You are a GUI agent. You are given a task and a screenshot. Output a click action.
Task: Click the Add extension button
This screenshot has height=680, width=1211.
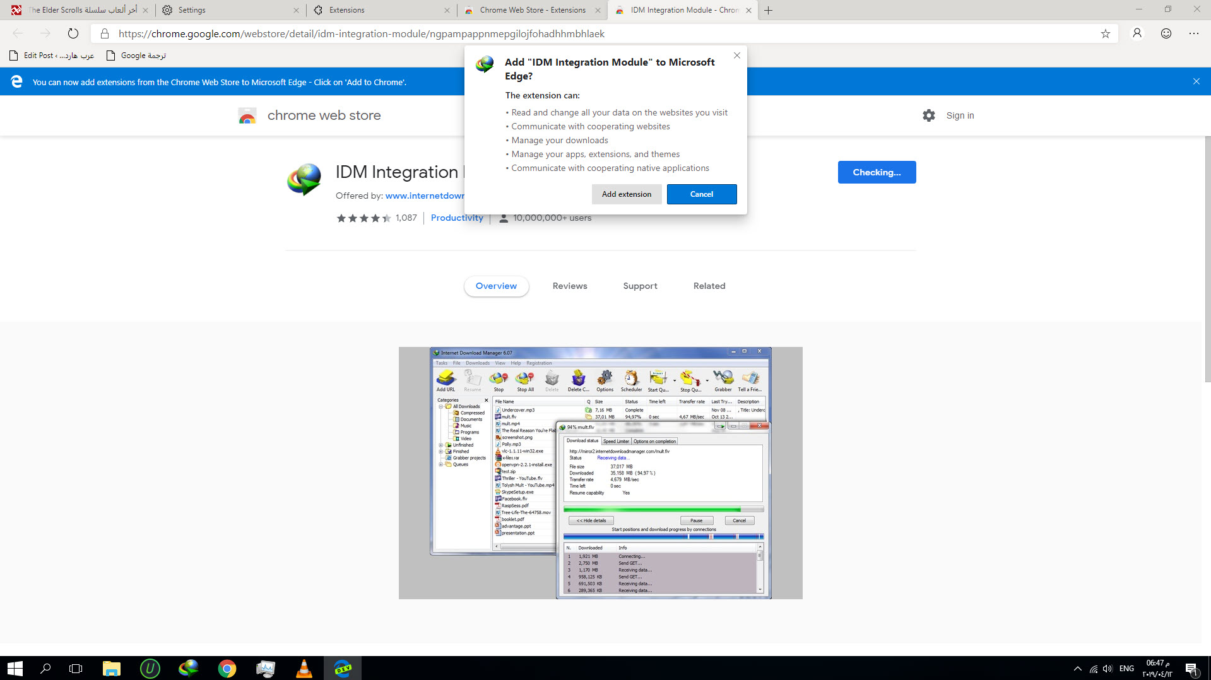626,194
